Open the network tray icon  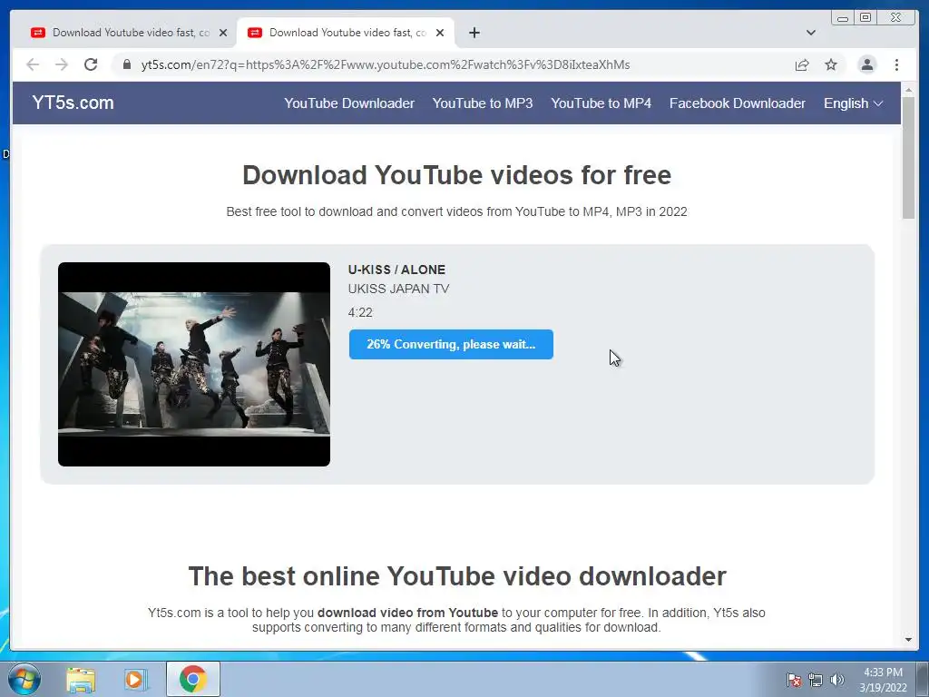(816, 680)
